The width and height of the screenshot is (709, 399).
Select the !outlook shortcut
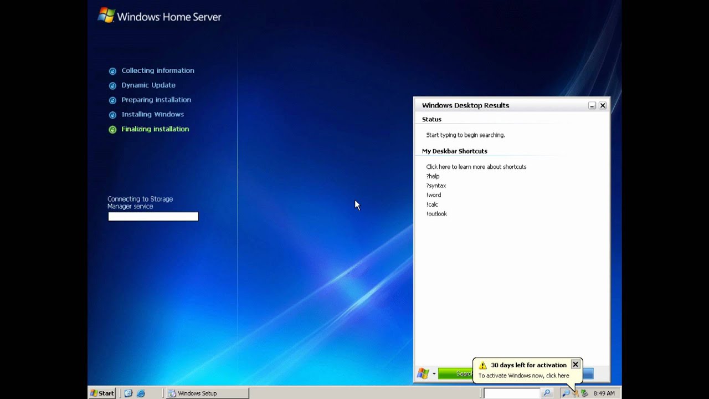tap(436, 214)
